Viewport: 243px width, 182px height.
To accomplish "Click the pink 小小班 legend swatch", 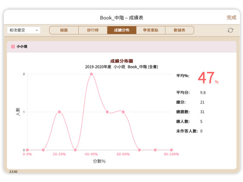I will (x=13, y=47).
